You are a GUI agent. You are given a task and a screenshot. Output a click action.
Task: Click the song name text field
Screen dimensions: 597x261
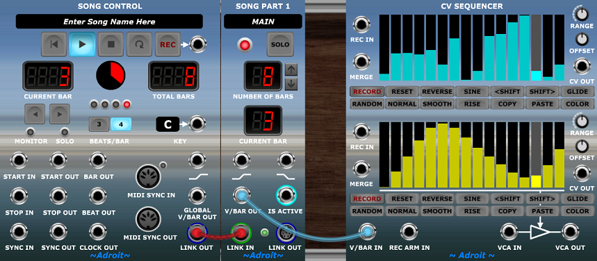pos(109,22)
